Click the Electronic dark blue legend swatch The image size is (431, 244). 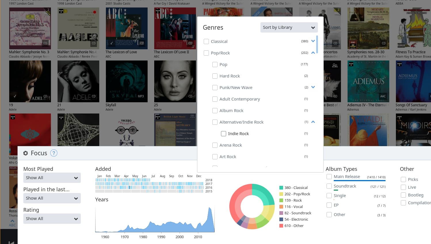(281, 219)
